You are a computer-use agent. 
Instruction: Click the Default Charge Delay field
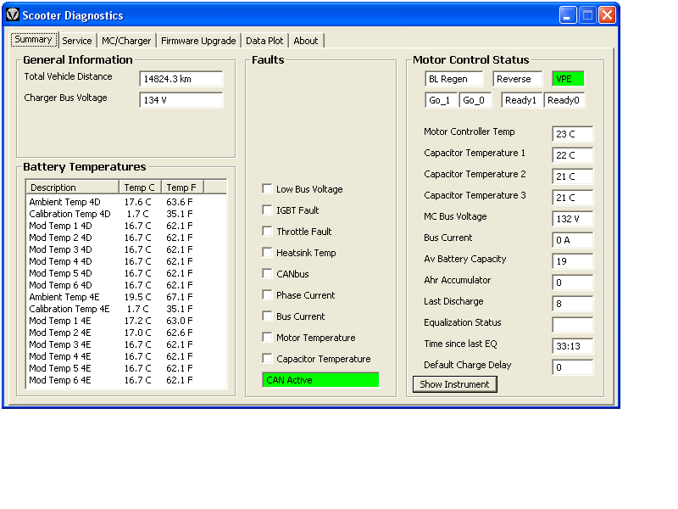pos(573,367)
